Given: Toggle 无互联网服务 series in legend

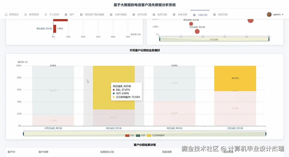Looking at the screenshot, I should [156, 136].
